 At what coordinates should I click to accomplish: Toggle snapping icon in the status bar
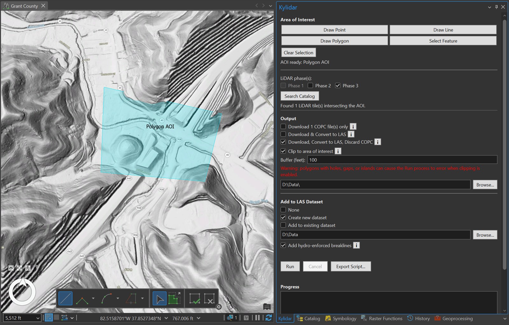click(49, 318)
